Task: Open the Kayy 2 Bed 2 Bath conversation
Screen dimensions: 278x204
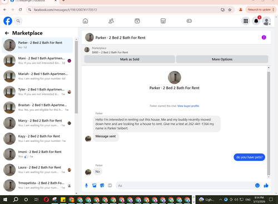Action: [37, 139]
